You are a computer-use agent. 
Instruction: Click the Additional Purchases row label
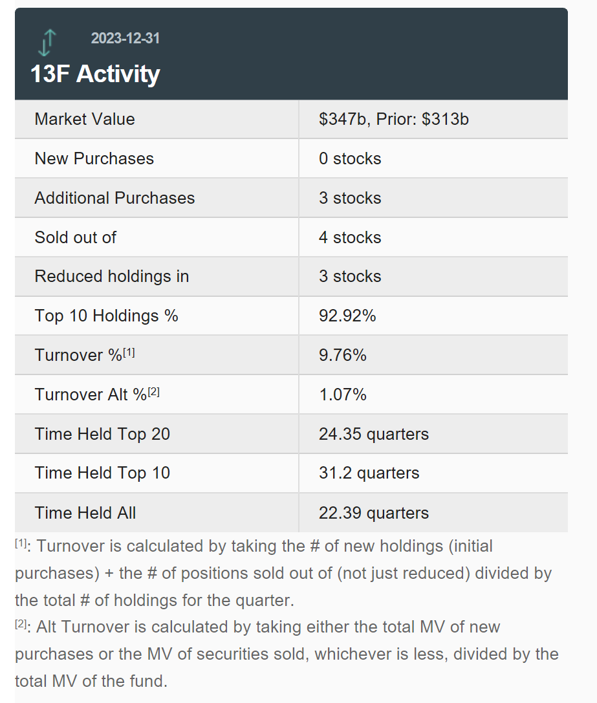[114, 198]
